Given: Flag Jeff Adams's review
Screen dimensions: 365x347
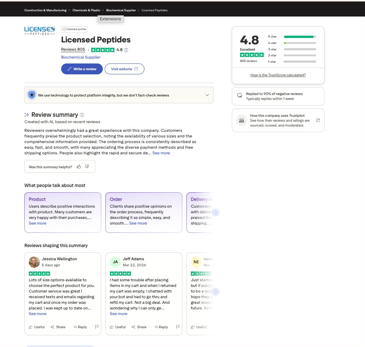Looking at the screenshot, I should 178,327.
